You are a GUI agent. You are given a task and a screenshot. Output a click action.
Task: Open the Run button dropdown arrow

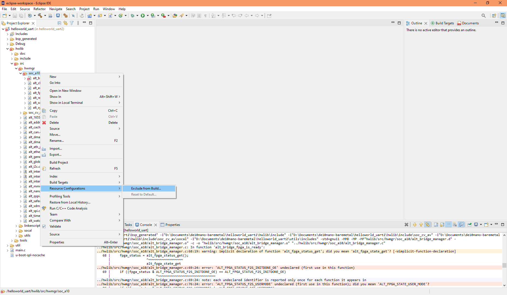(148, 16)
